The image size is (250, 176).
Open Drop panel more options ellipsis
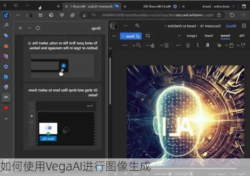tap(29, 28)
